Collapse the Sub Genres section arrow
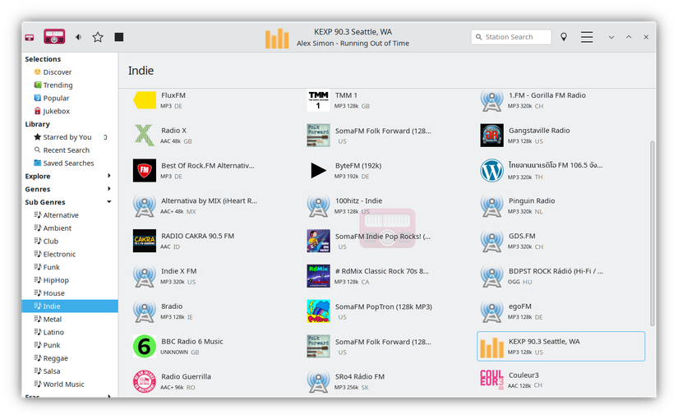 tap(109, 201)
